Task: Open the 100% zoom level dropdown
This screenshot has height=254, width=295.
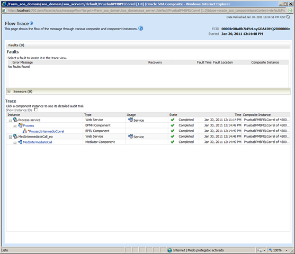Action: click(x=287, y=250)
